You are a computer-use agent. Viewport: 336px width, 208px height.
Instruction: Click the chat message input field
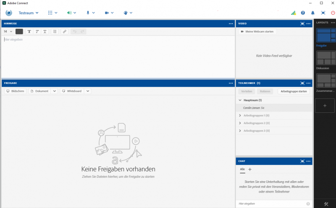point(271,204)
